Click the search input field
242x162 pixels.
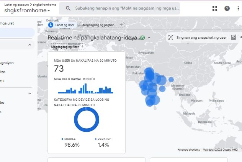(126, 8)
